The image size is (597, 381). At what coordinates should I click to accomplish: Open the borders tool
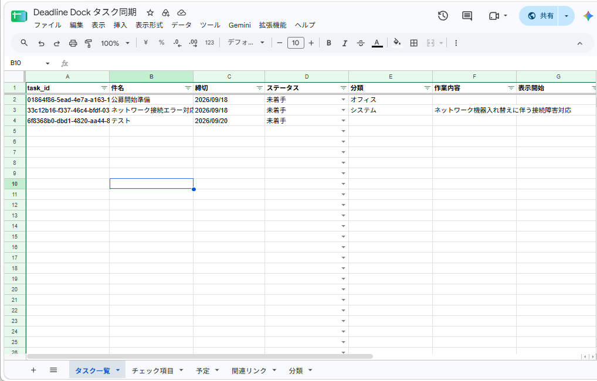click(x=414, y=43)
